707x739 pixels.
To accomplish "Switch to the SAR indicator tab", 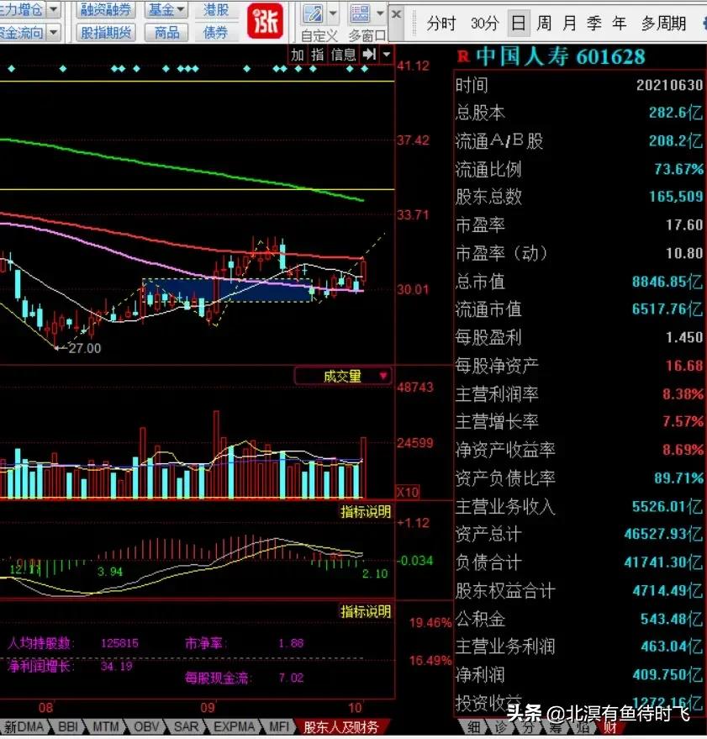I will coord(186,726).
